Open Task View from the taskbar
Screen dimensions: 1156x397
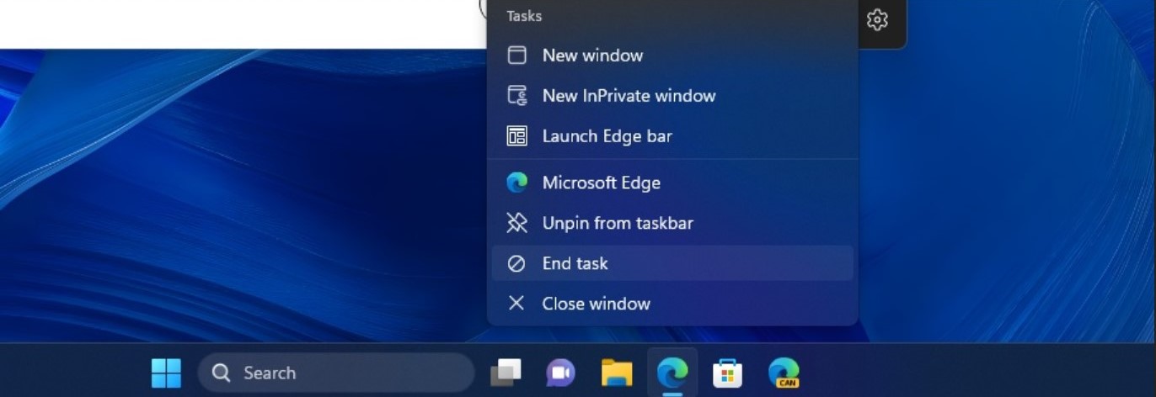[506, 373]
